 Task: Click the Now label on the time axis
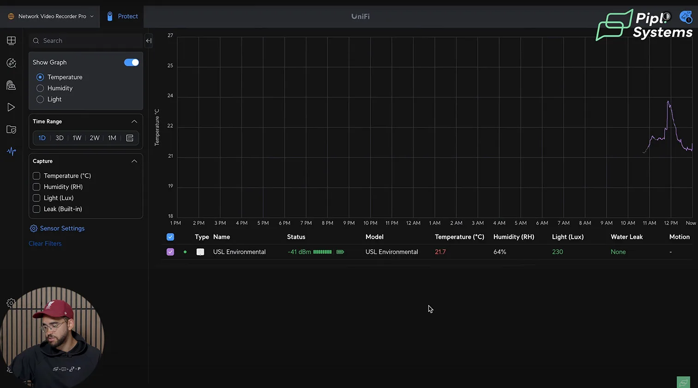[x=691, y=223]
